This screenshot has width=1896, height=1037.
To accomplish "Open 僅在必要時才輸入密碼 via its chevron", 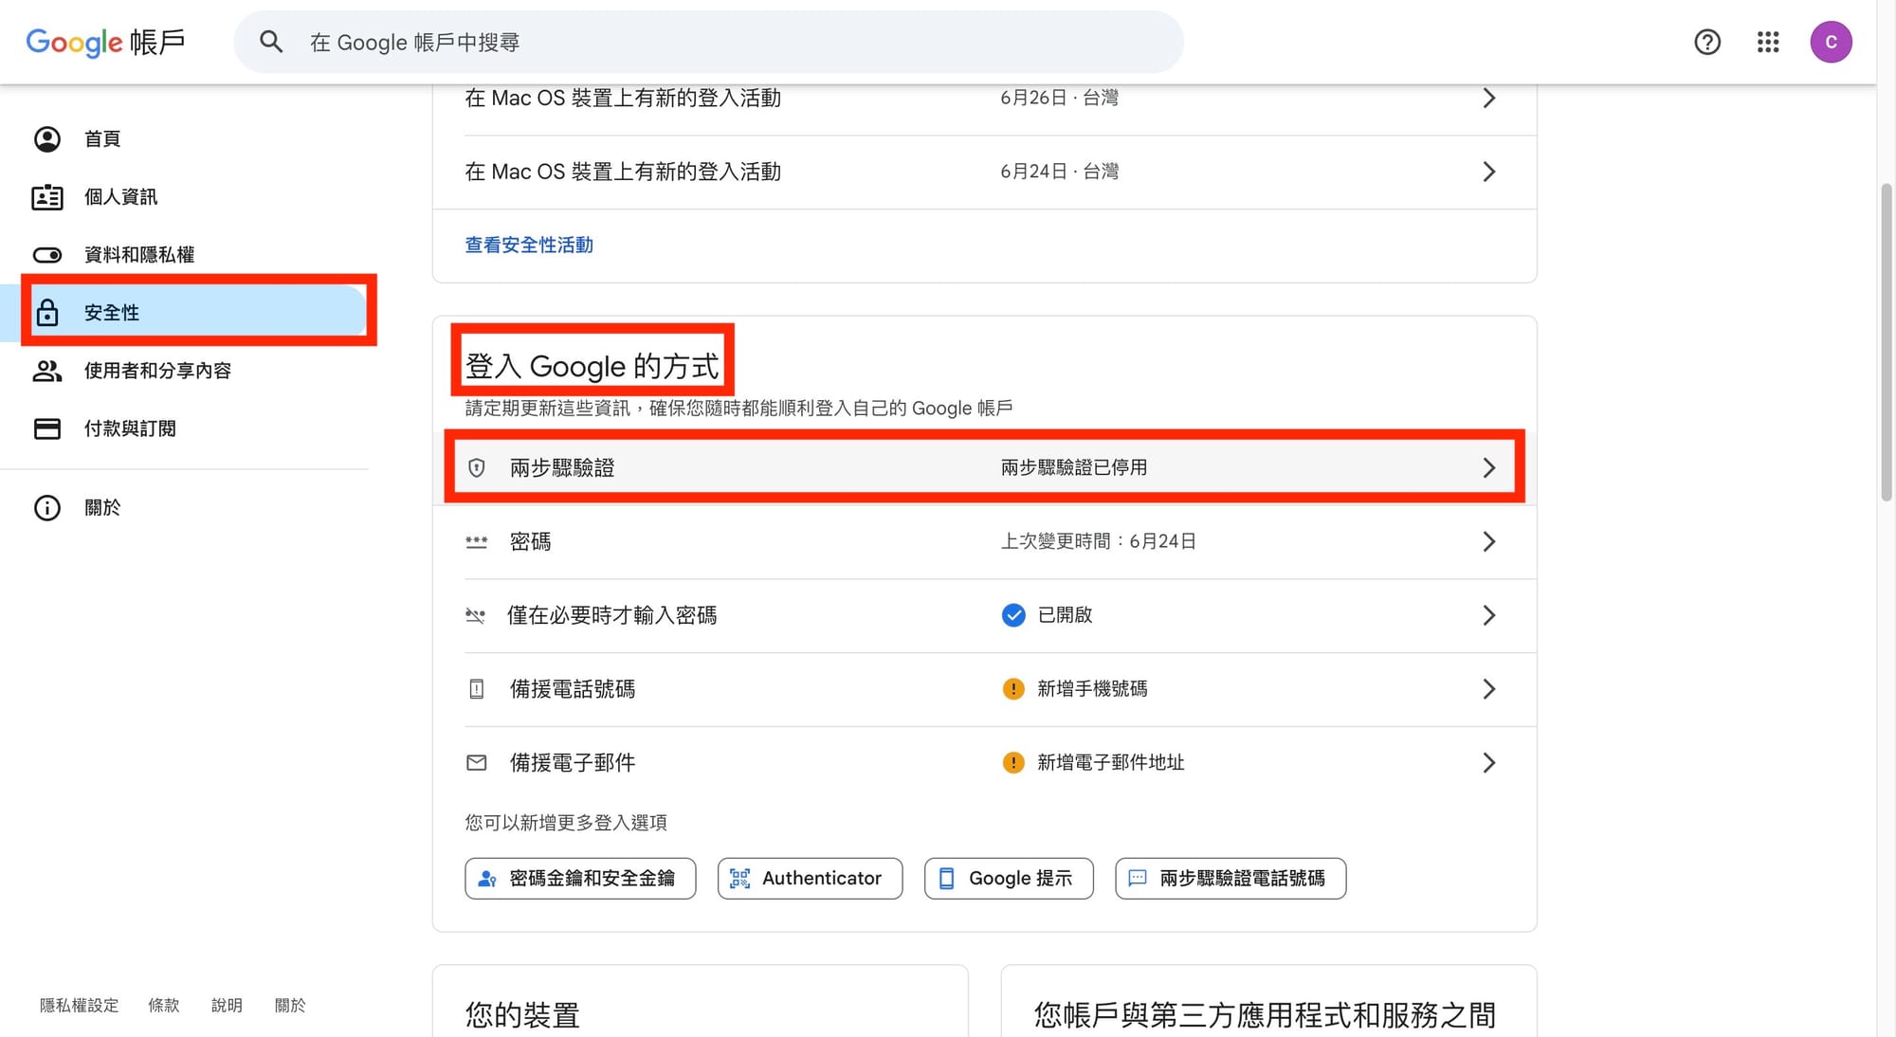I will coord(1489,615).
